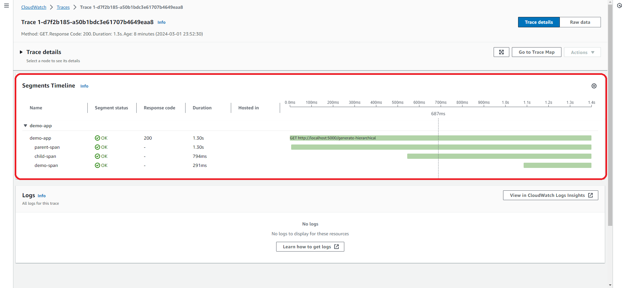
Task: Navigate to CloudWatch breadcrumb link
Action: (x=34, y=7)
